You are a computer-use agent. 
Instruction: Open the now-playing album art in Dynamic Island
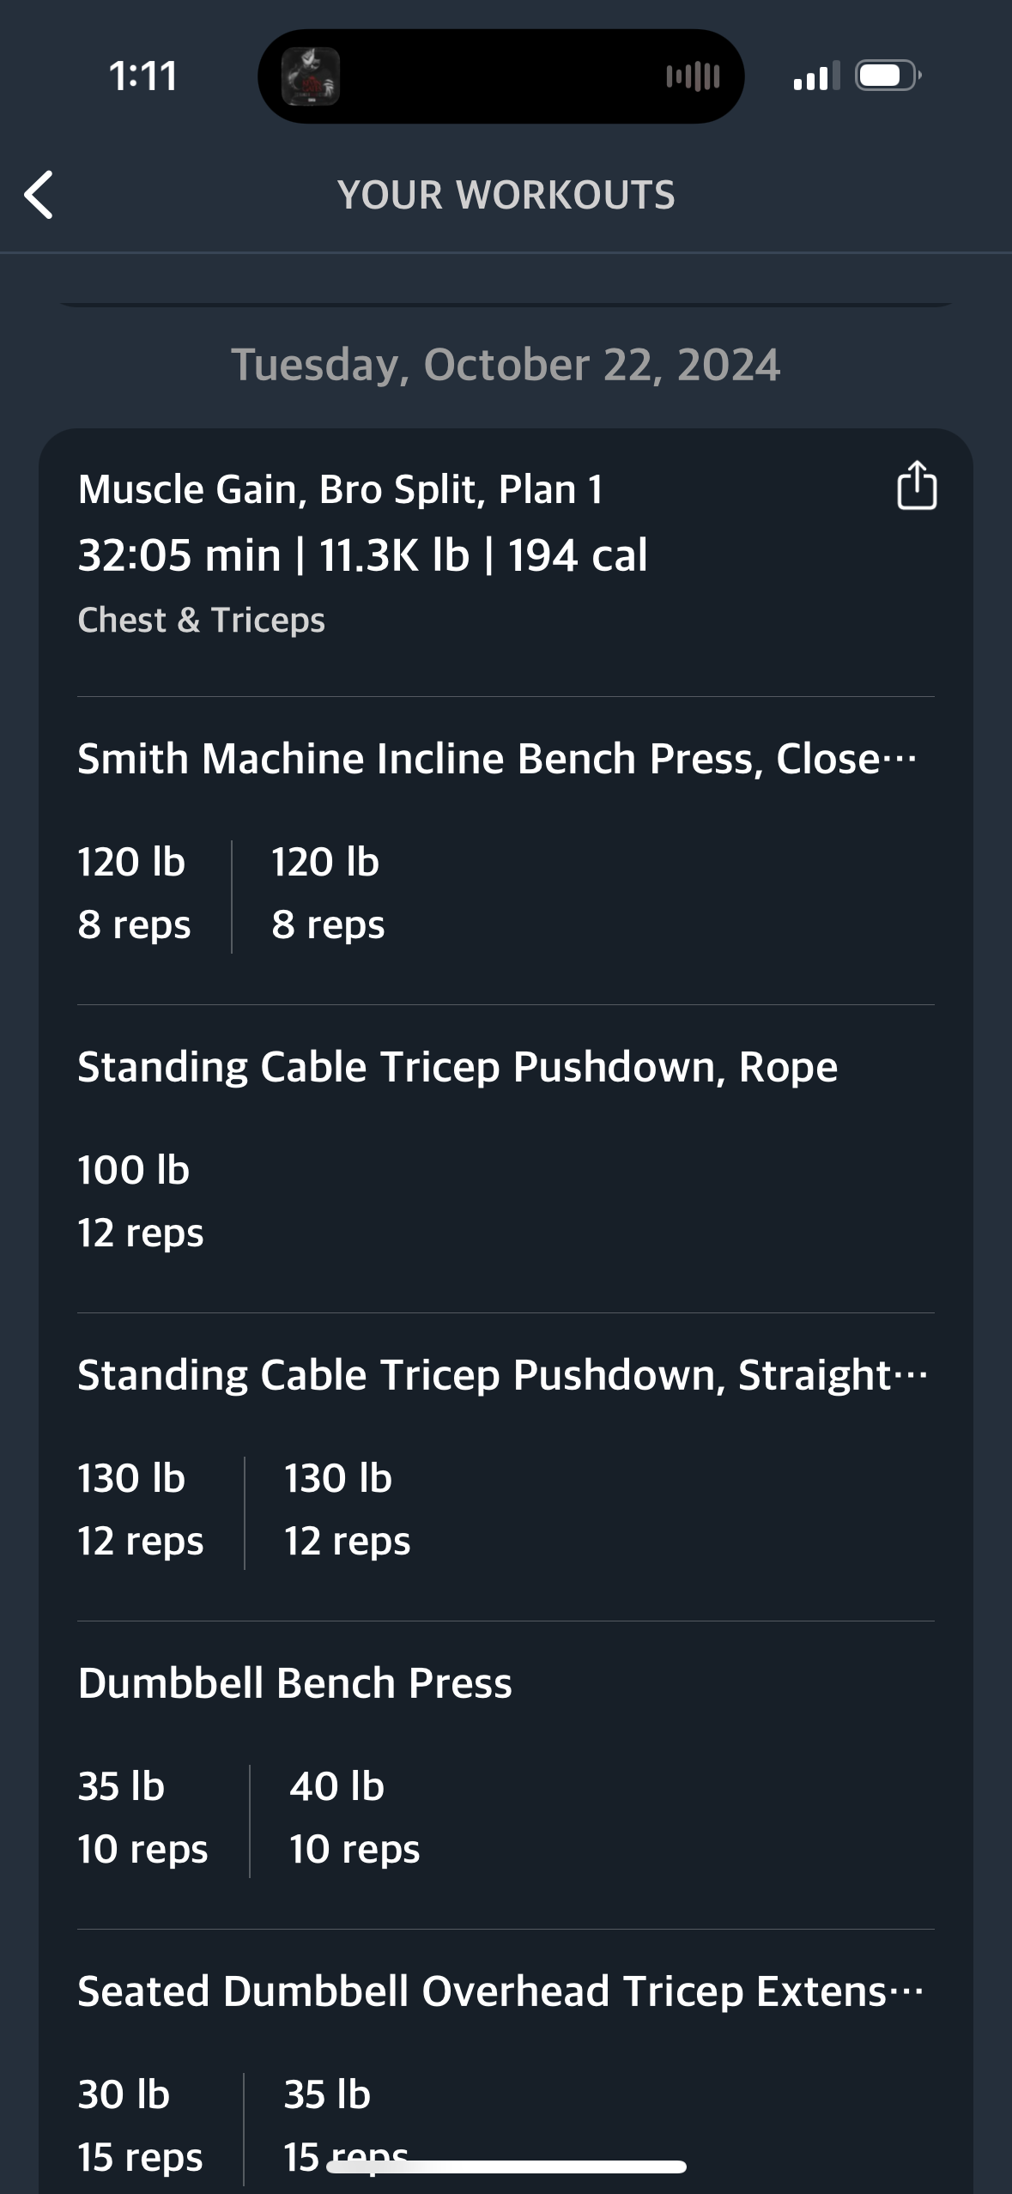pyautogui.click(x=311, y=76)
